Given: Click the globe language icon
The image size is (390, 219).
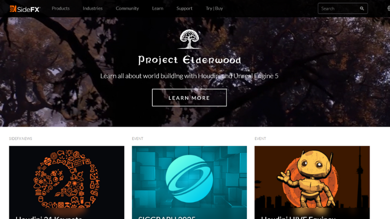Looking at the screenshot, I should pyautogui.click(x=389, y=9).
